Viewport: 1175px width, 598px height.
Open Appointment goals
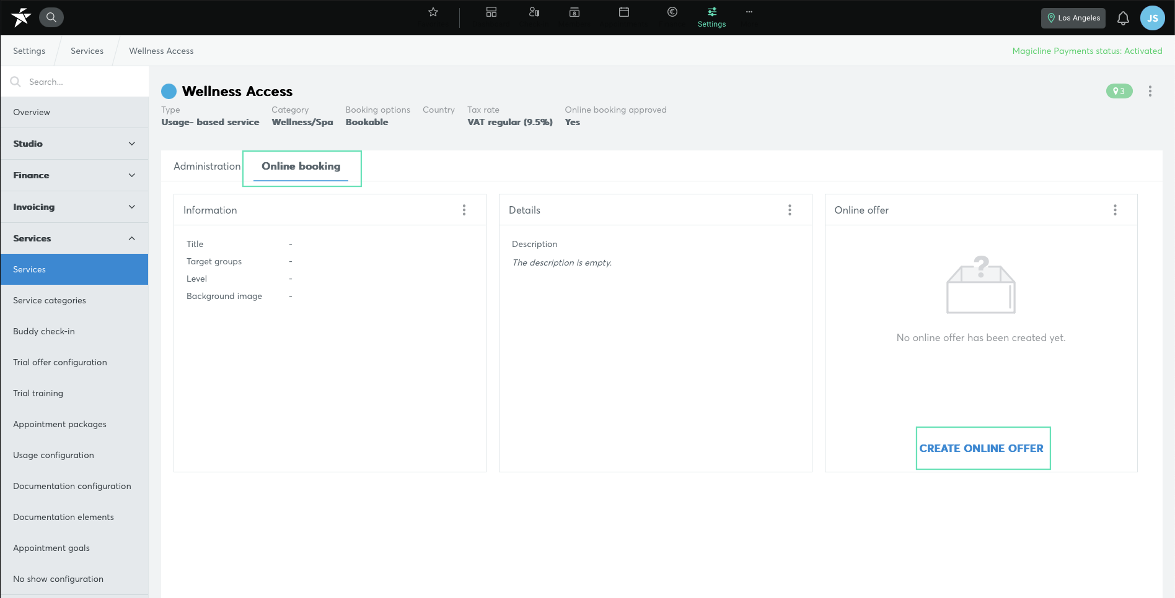(74, 548)
